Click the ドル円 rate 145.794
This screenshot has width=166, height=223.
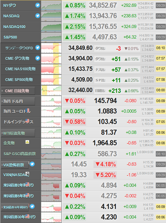(105, 101)
